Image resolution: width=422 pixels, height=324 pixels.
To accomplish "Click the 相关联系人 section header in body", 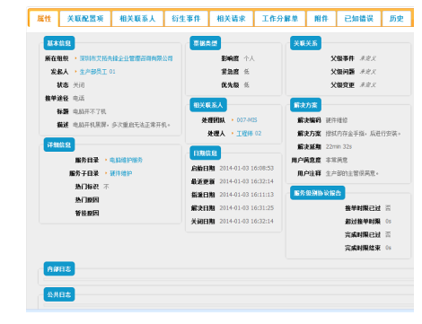I will pos(208,105).
